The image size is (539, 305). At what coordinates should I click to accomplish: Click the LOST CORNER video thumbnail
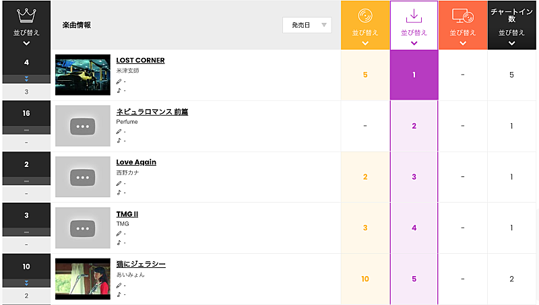pos(82,75)
